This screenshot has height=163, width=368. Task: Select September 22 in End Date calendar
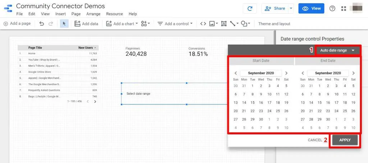[319, 111]
